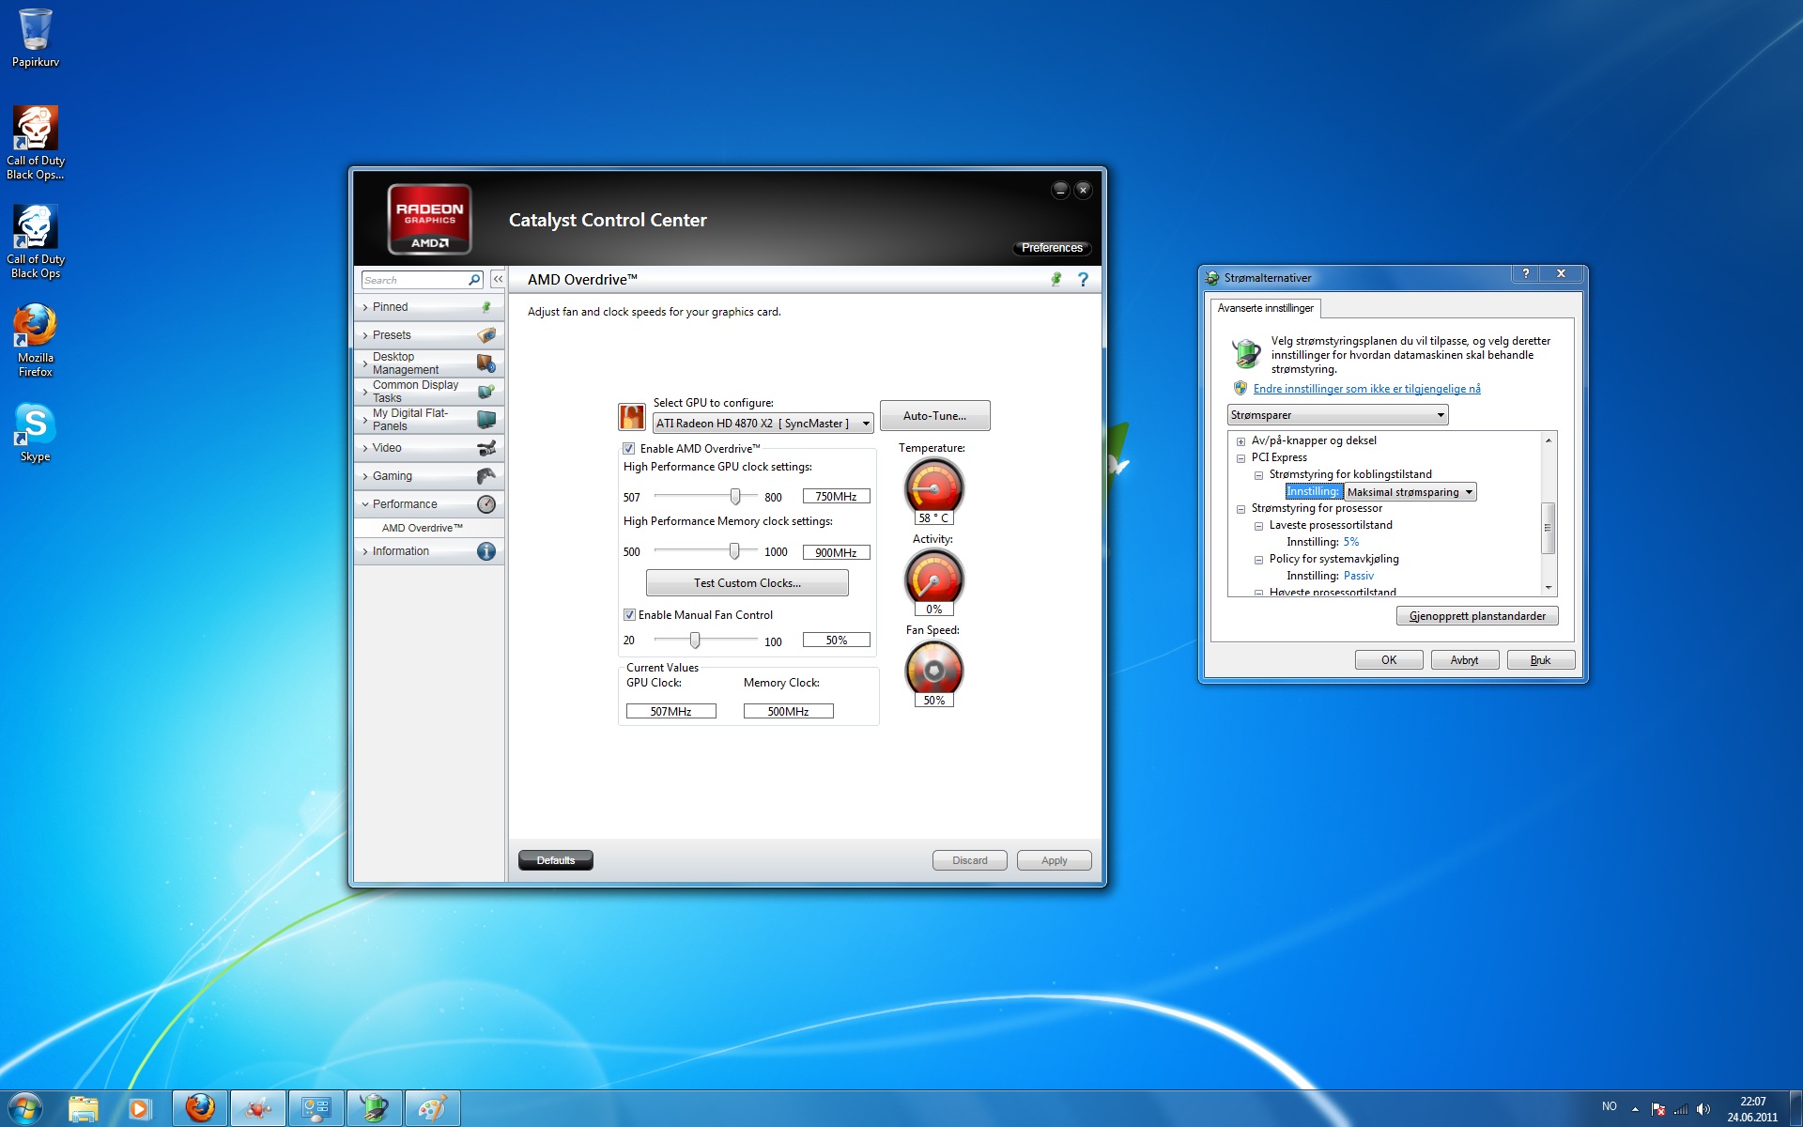Image resolution: width=1803 pixels, height=1127 pixels.
Task: Click the Activity gauge dial
Action: coord(933,576)
